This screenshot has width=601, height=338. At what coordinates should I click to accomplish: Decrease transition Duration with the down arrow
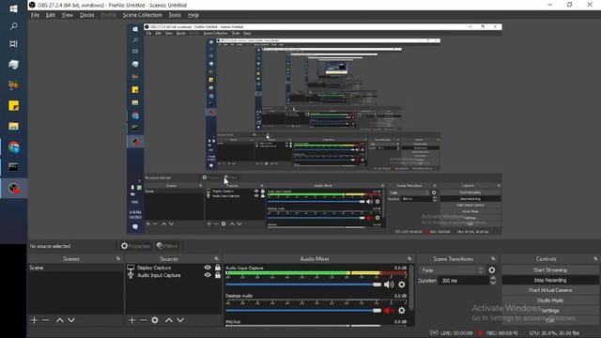(x=493, y=283)
